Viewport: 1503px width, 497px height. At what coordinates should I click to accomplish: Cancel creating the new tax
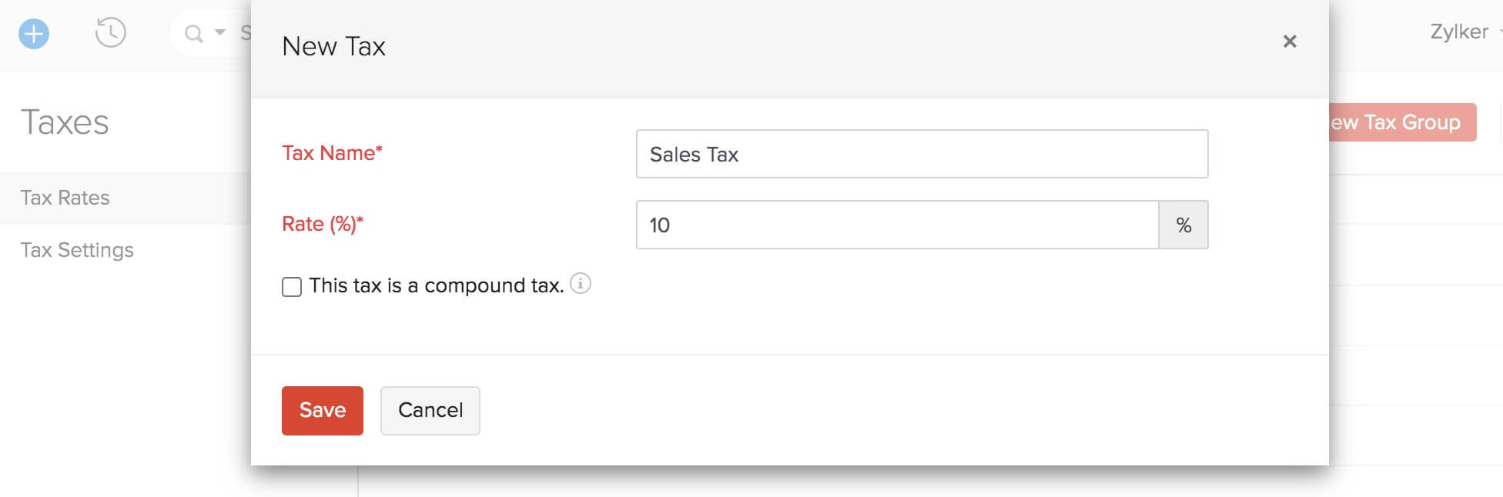430,410
